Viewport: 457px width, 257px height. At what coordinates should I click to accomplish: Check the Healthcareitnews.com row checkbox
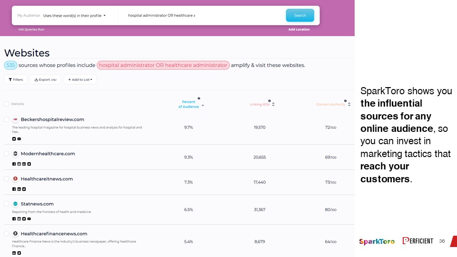pyautogui.click(x=6, y=178)
